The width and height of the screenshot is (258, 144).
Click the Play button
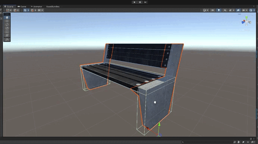134,2
